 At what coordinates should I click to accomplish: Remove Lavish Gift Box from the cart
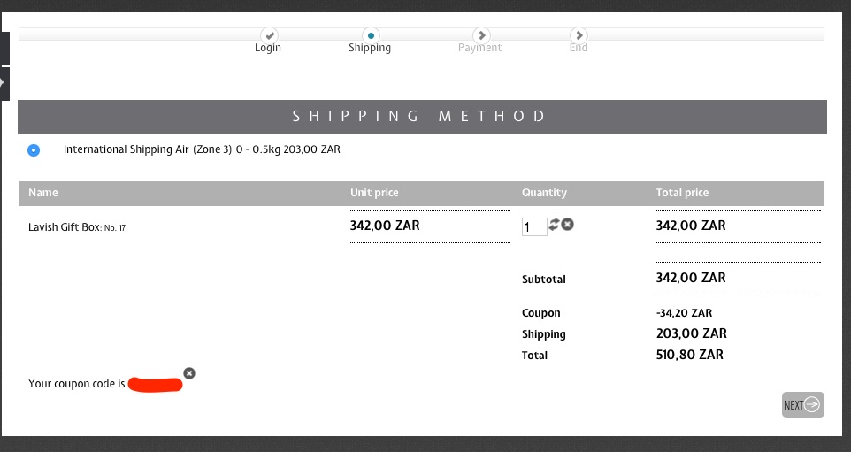coord(568,225)
